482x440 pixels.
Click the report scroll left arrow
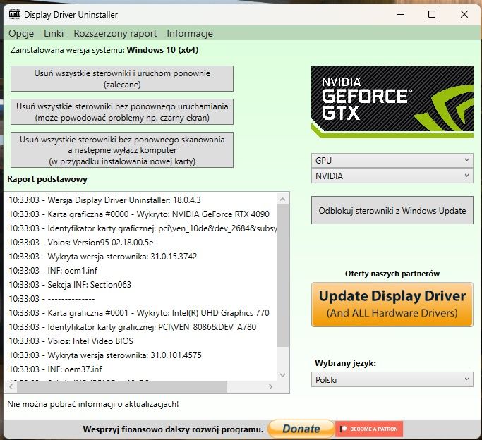pyautogui.click(x=11, y=386)
